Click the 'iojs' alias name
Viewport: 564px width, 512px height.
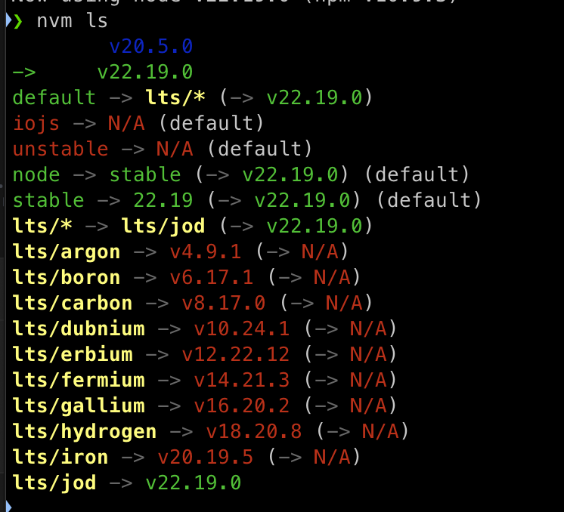[x=36, y=123]
